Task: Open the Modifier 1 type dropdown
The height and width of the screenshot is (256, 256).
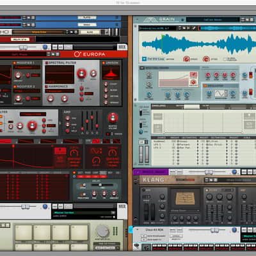Action: coord(27,67)
